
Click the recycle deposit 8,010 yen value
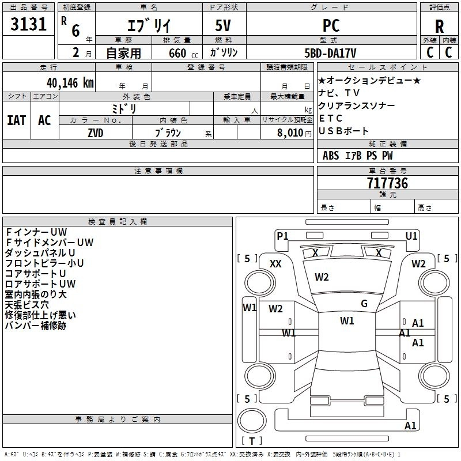pos(294,133)
